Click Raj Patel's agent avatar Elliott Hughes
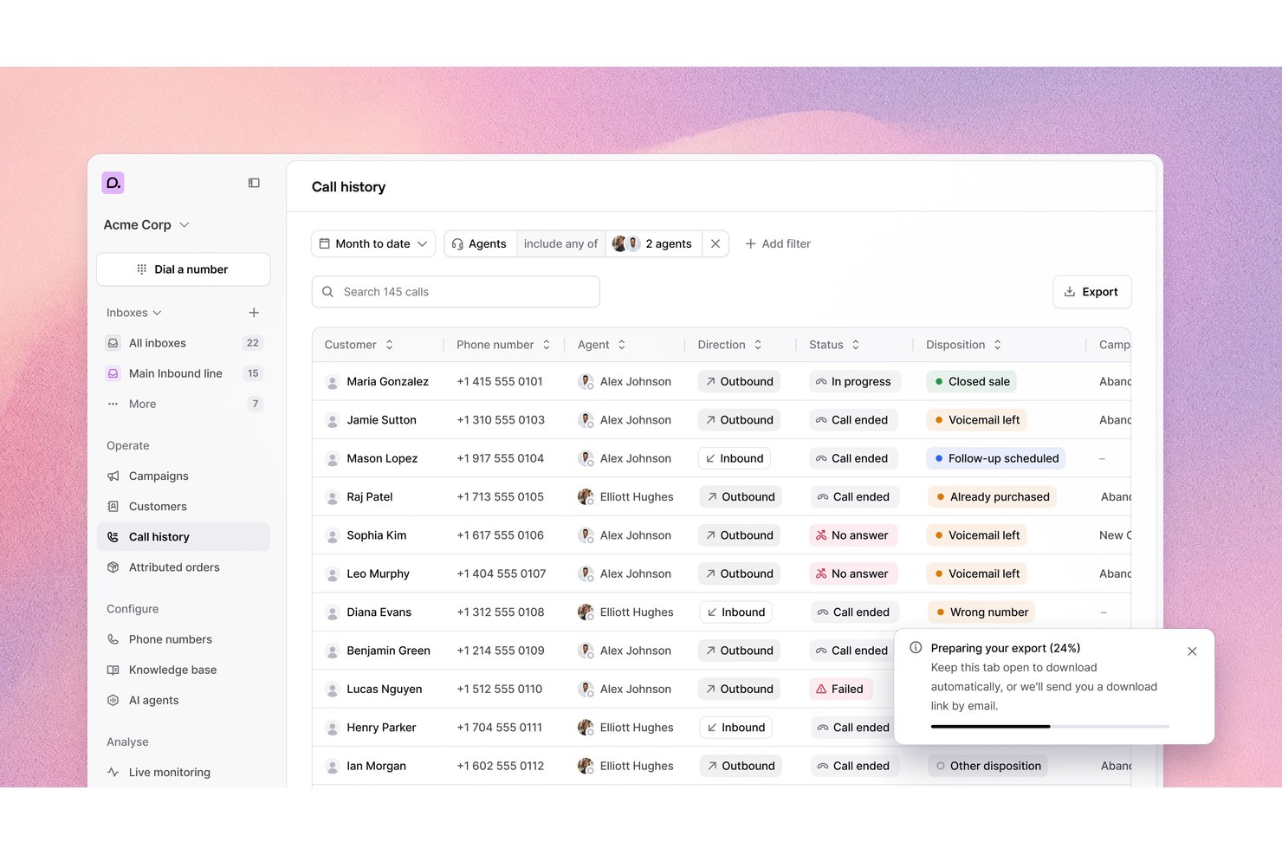Screen dimensions: 1282x855 click(x=586, y=497)
